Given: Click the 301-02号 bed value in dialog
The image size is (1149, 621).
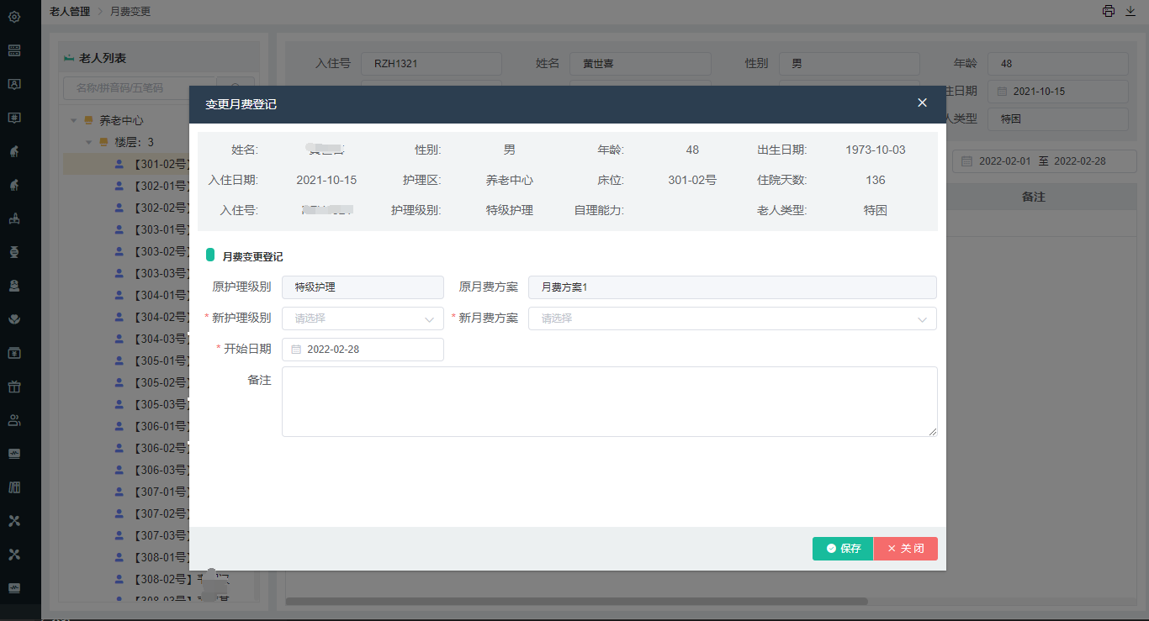Looking at the screenshot, I should [x=692, y=180].
